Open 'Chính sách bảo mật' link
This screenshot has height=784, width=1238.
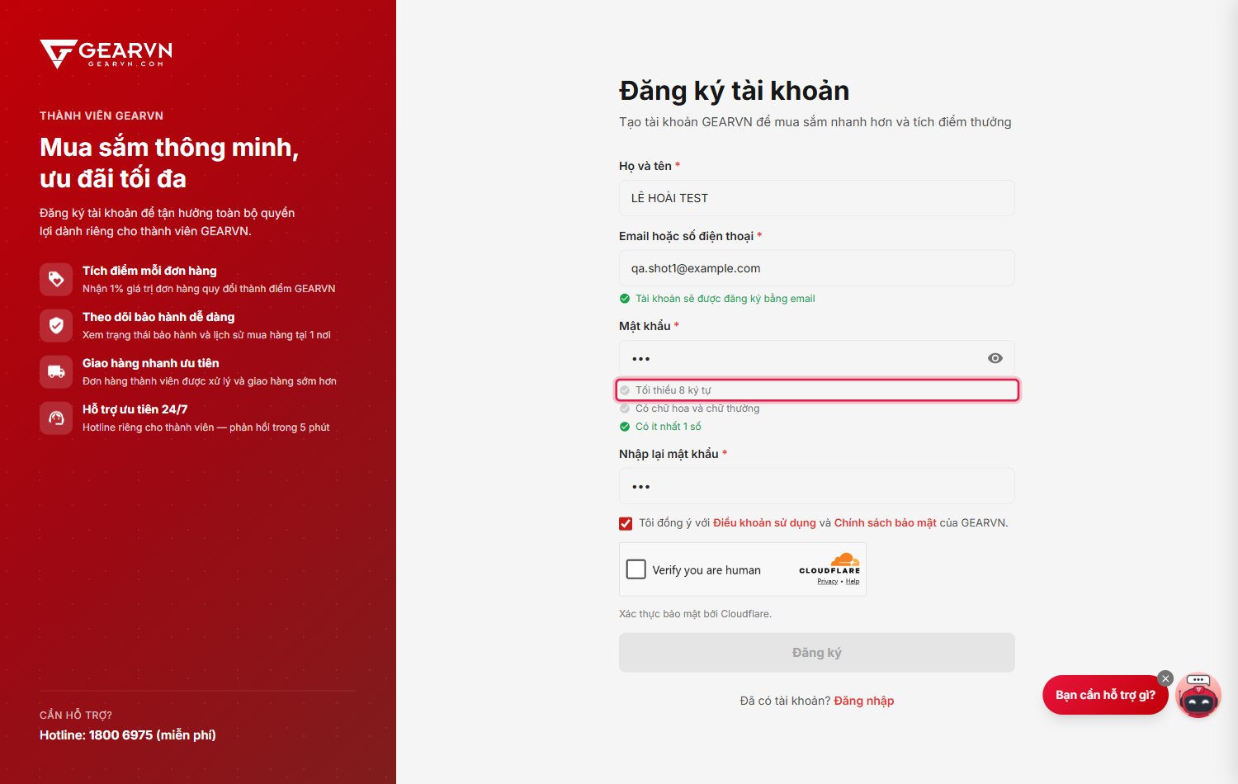click(x=886, y=523)
